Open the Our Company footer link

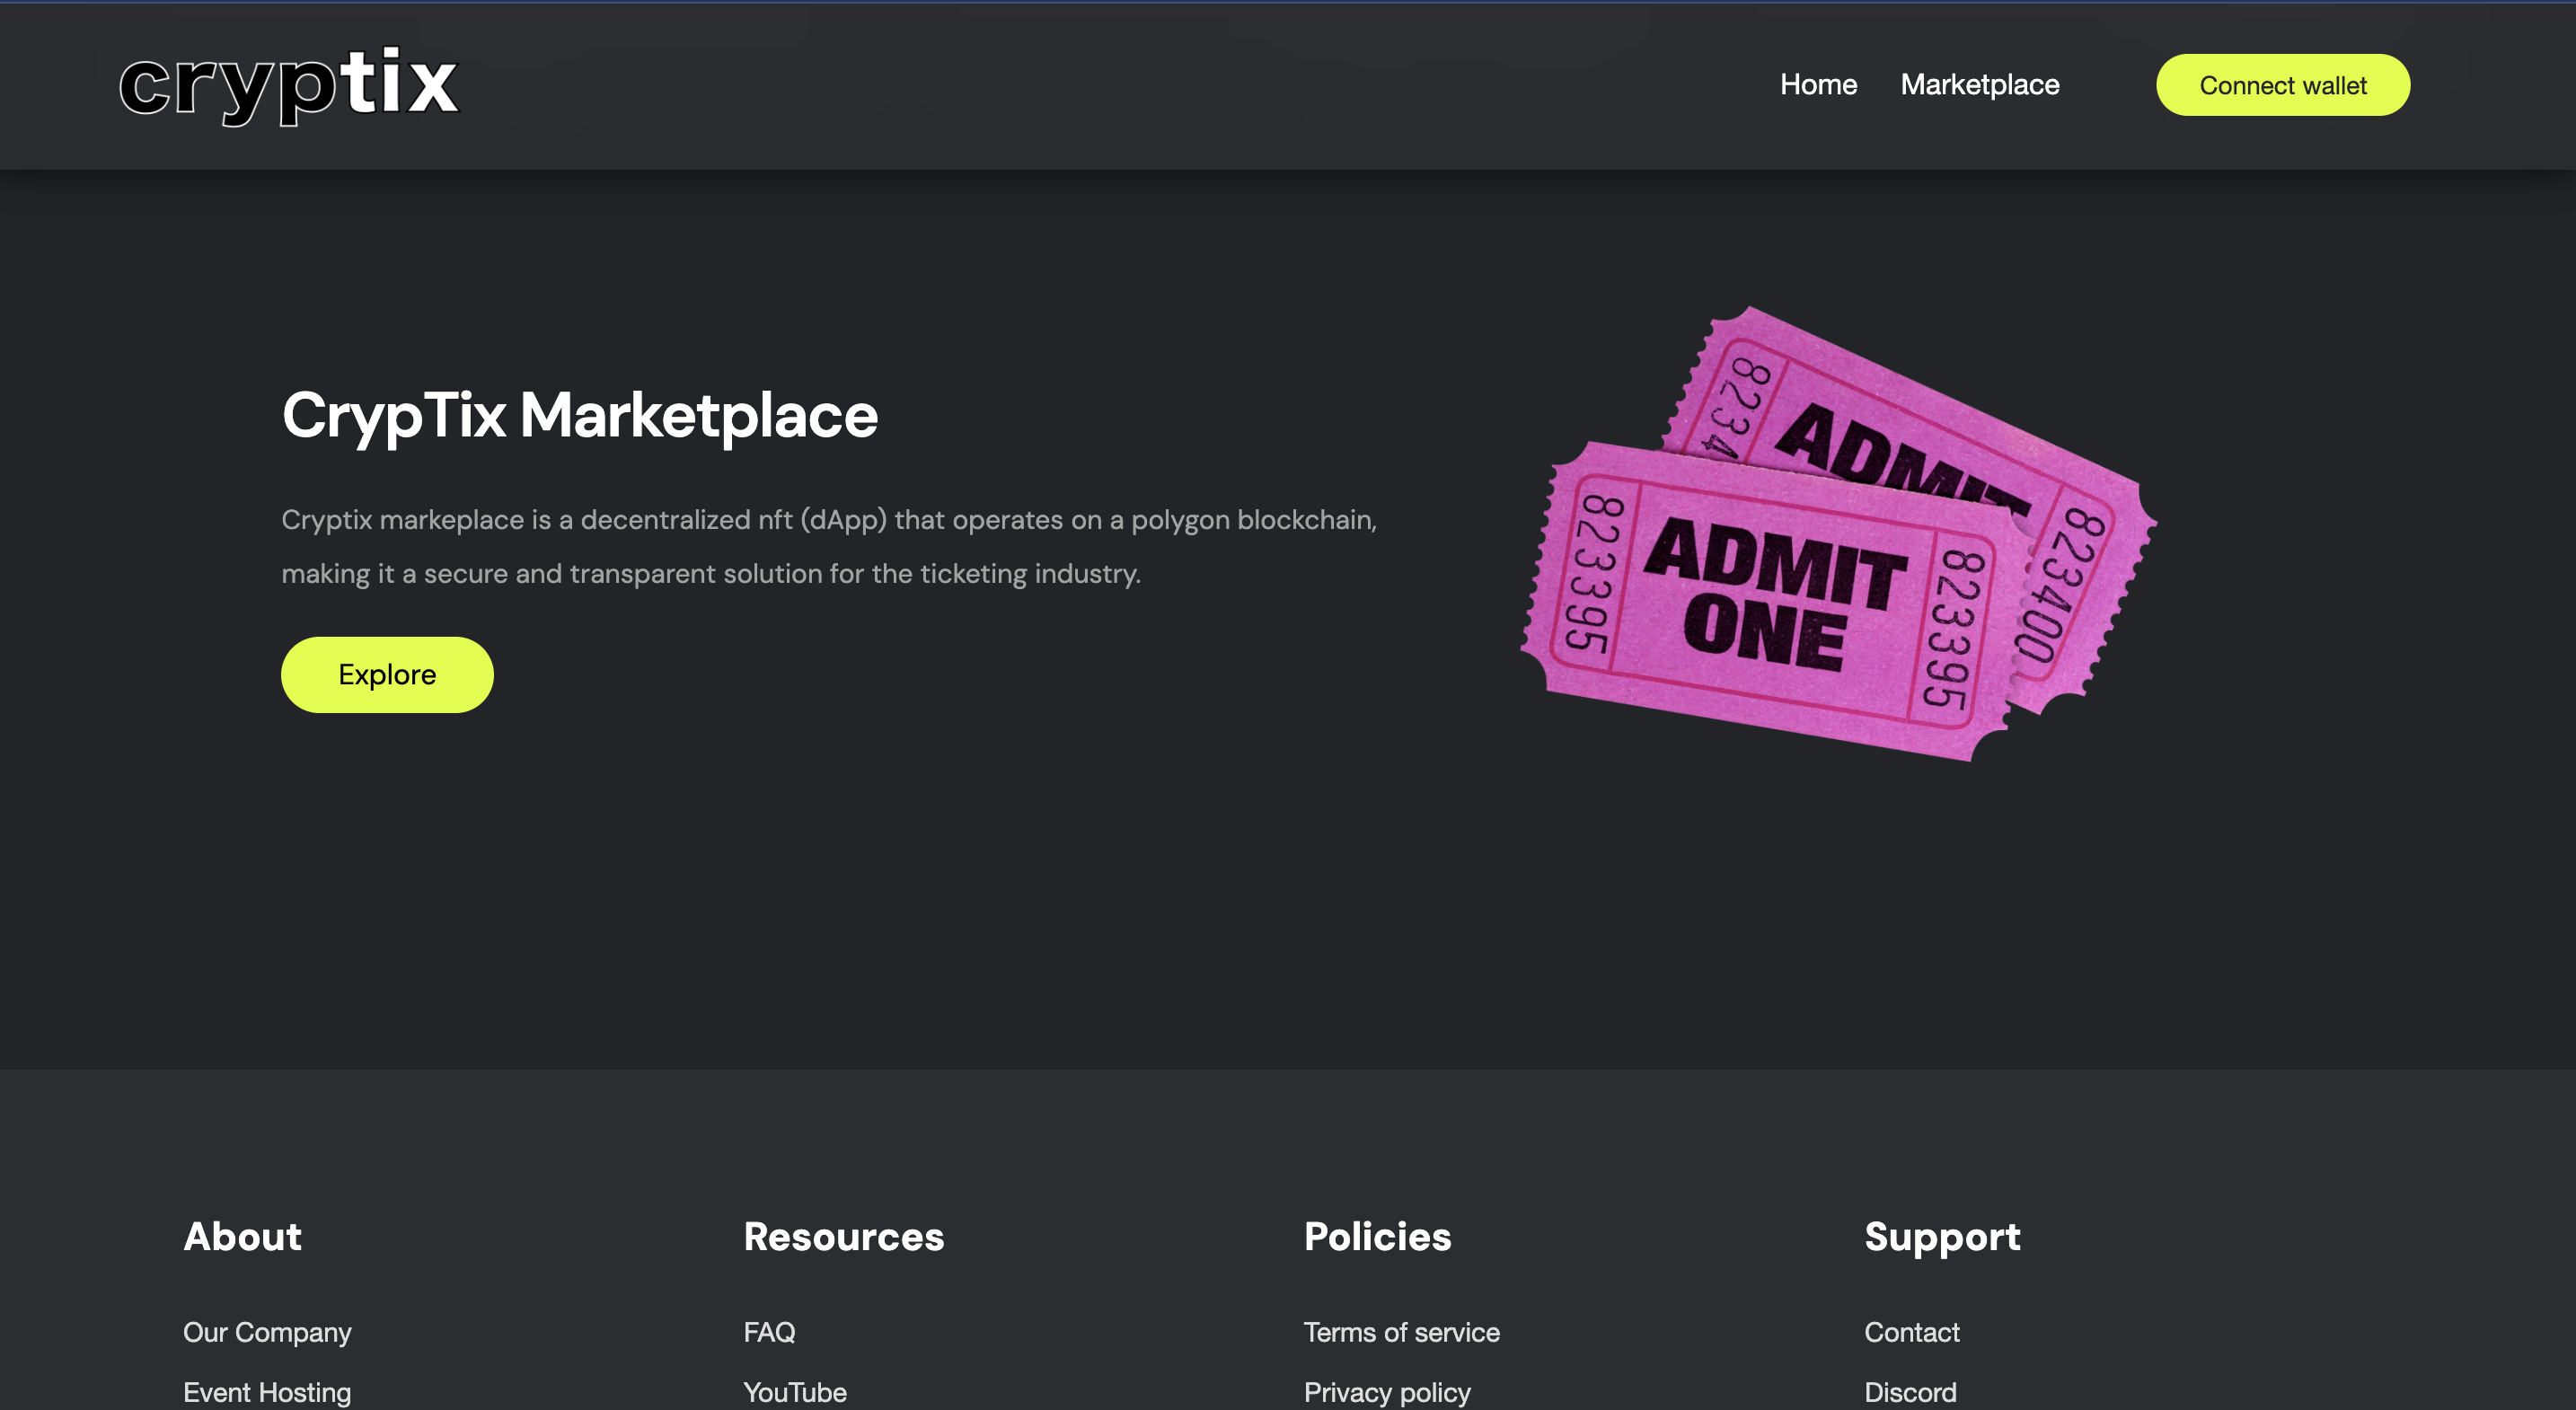click(267, 1332)
